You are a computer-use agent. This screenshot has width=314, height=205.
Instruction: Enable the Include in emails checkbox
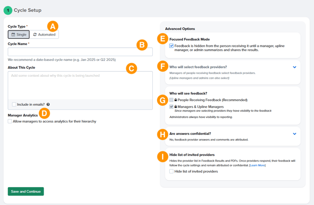14,105
